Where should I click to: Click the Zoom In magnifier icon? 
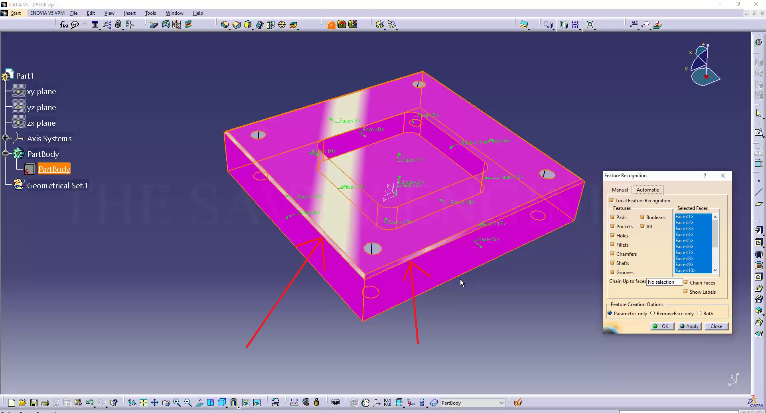coord(177,403)
